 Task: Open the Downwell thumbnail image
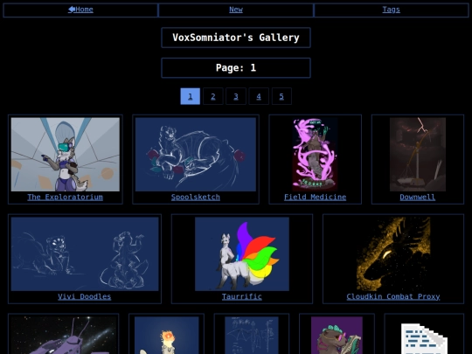pos(418,155)
